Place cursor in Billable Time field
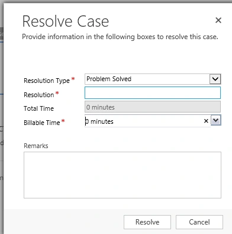Image resolution: width=232 pixels, height=234 pixels. click(x=143, y=121)
